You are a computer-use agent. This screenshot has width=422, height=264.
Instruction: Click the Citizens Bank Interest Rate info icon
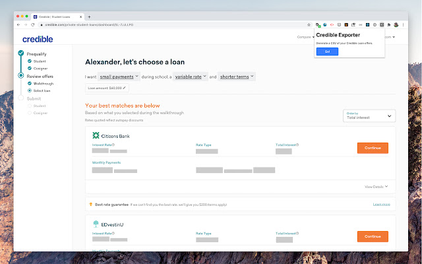(x=113, y=145)
